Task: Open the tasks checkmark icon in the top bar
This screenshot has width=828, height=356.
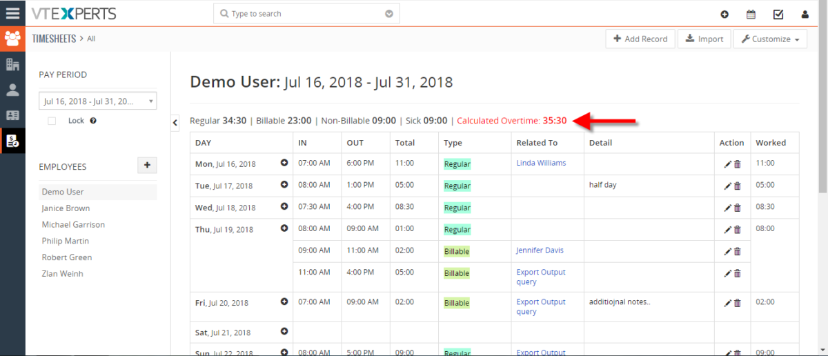Action: point(778,14)
